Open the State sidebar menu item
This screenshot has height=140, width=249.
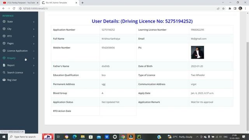(x=19, y=22)
